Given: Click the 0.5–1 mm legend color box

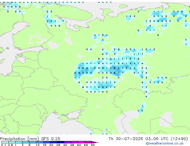Looking at the screenshot, I should [x=12, y=142].
